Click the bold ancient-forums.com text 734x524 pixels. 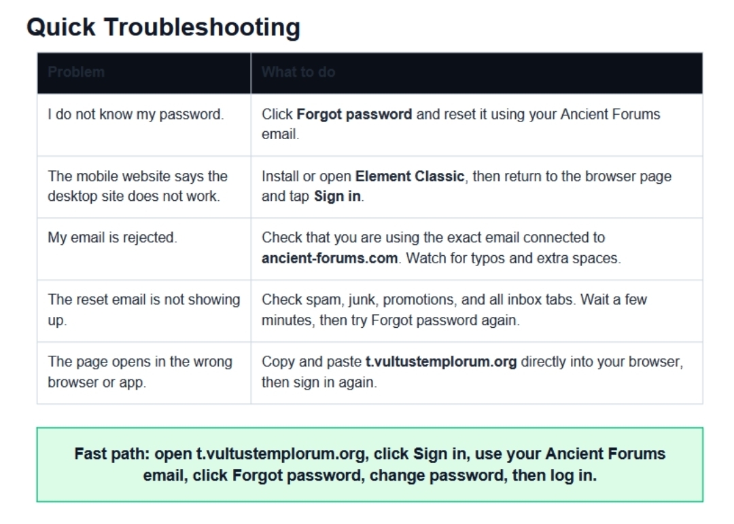coord(330,259)
